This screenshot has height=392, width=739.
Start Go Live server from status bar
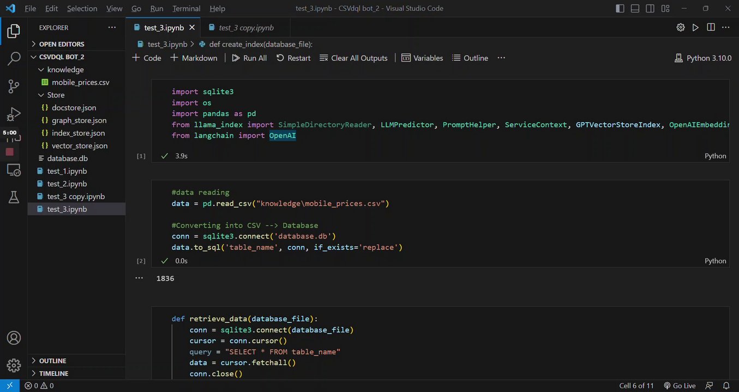[680, 385]
